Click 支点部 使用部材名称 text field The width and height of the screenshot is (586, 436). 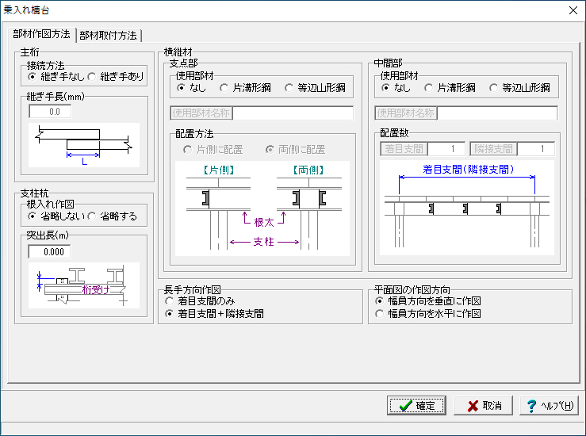tap(293, 113)
